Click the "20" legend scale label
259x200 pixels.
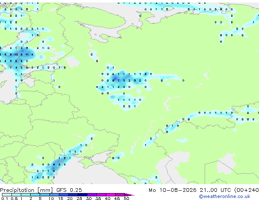(x=70, y=198)
